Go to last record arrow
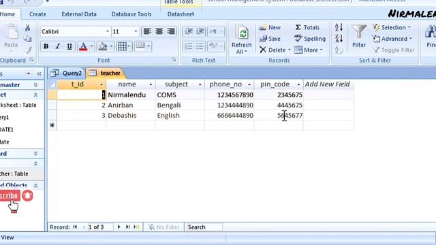The height and width of the screenshot is (245, 436). (x=127, y=227)
